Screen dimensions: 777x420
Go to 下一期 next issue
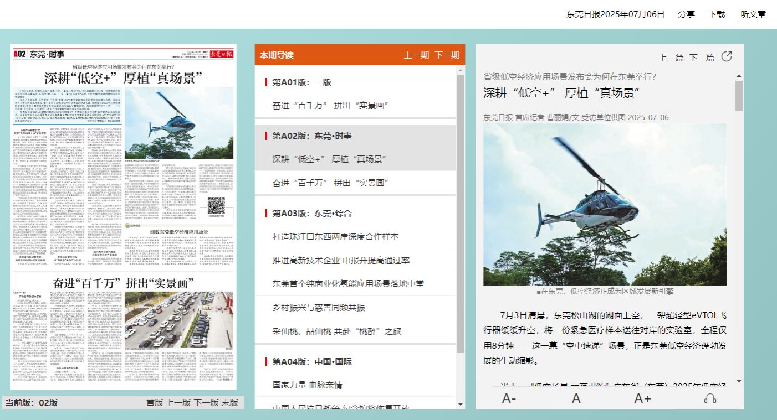(x=447, y=55)
